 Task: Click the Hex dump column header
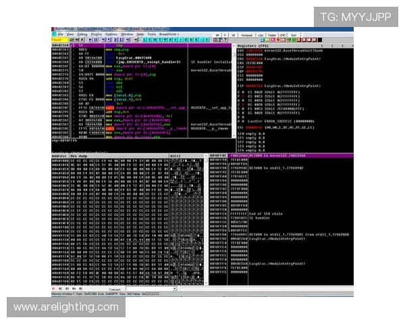click(81, 155)
